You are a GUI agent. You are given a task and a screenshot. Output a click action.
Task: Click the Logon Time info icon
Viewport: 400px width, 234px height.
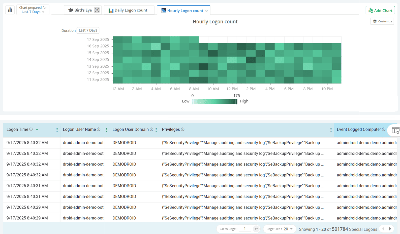coord(31,129)
